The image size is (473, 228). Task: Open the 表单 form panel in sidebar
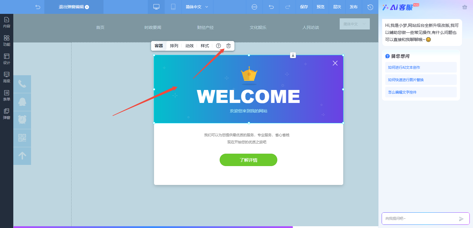tap(7, 95)
